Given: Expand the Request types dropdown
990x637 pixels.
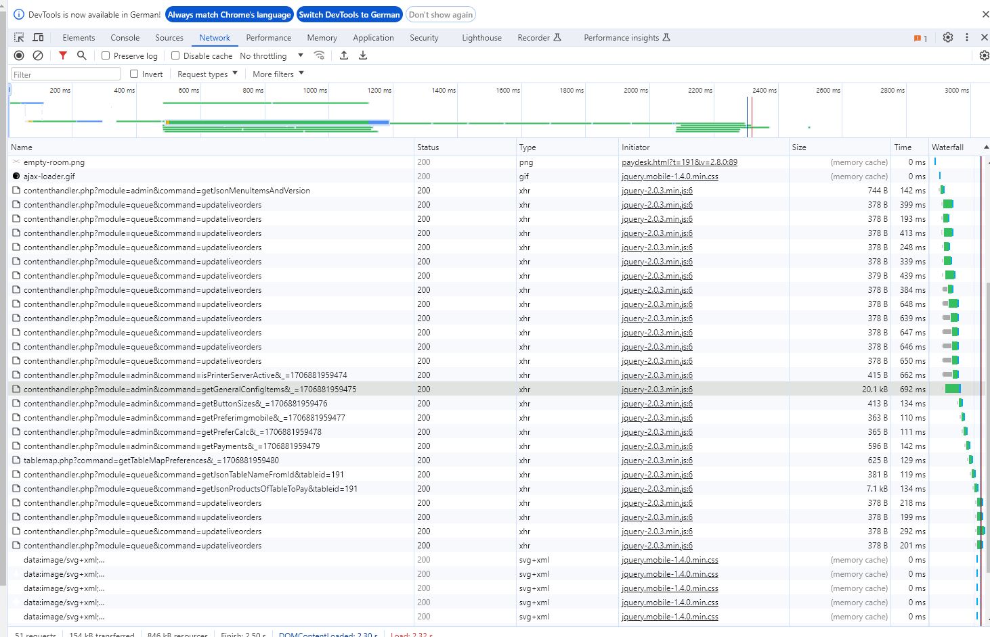Looking at the screenshot, I should pos(207,74).
